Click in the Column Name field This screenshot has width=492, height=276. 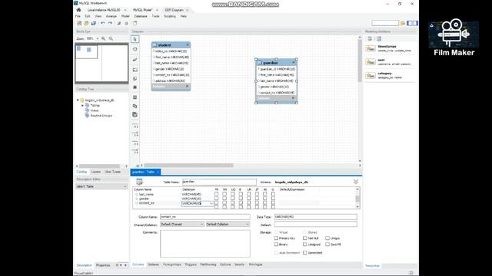pyautogui.click(x=205, y=216)
